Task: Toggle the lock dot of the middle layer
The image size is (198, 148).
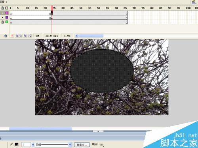Action: click(2, 17)
